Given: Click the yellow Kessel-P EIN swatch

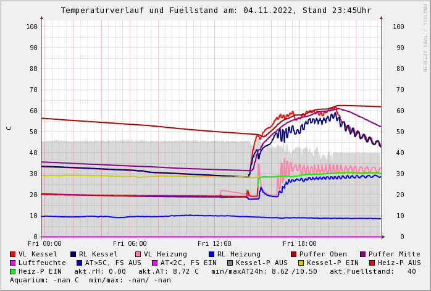Looking at the screenshot, I should (x=302, y=263).
